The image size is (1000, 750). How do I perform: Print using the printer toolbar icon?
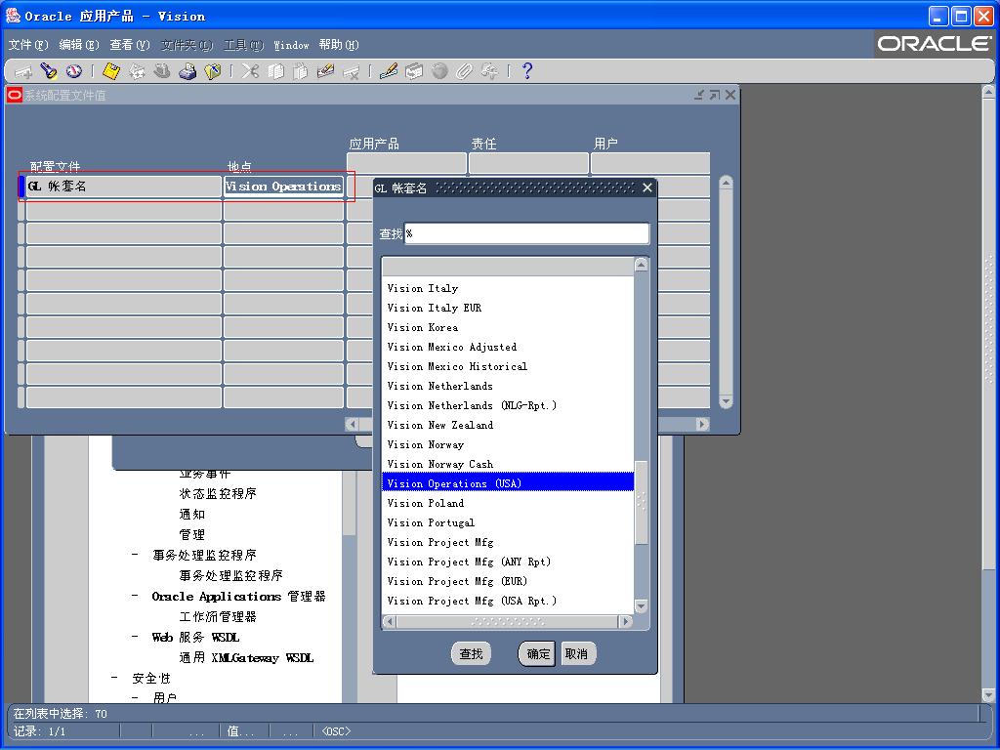187,71
